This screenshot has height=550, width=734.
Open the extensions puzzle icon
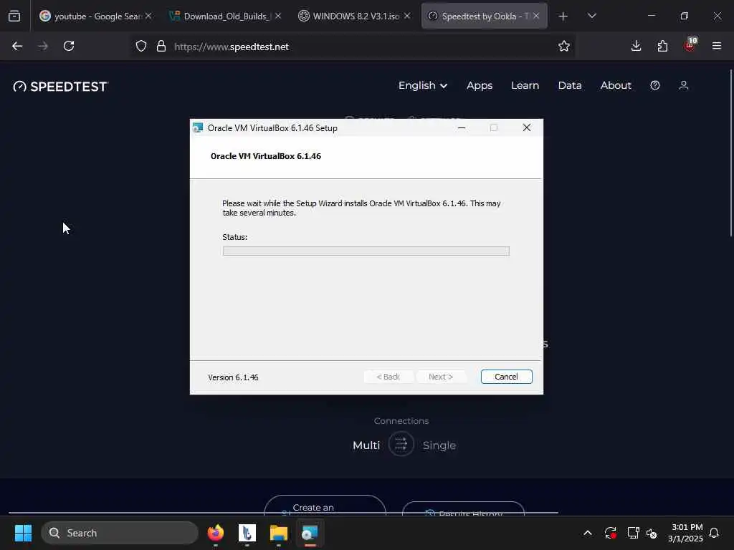tap(662, 47)
